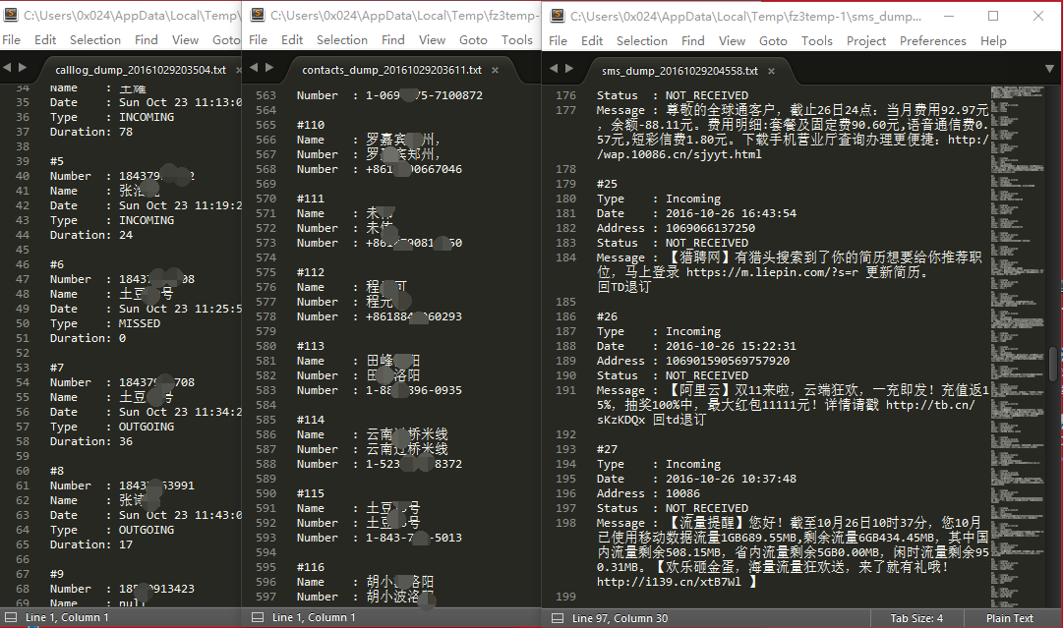Image resolution: width=1063 pixels, height=628 pixels.
Task: Open Find menu in sms_dump window
Action: tap(693, 40)
